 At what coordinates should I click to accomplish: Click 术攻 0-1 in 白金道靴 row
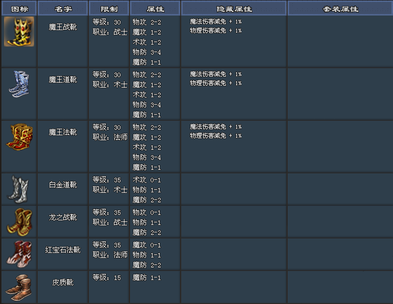click(x=147, y=180)
